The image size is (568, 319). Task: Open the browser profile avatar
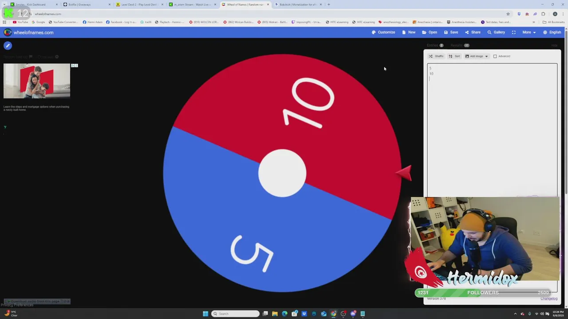(x=555, y=14)
